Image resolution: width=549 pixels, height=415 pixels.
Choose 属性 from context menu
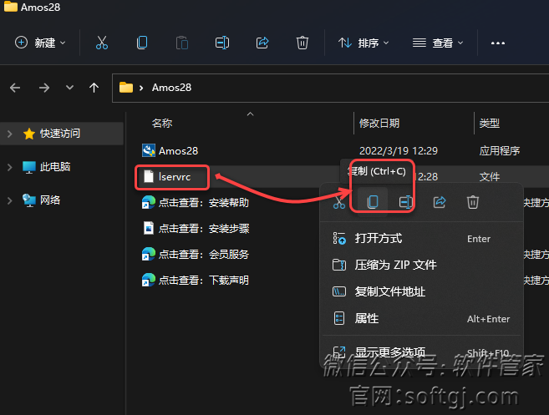(x=421, y=318)
